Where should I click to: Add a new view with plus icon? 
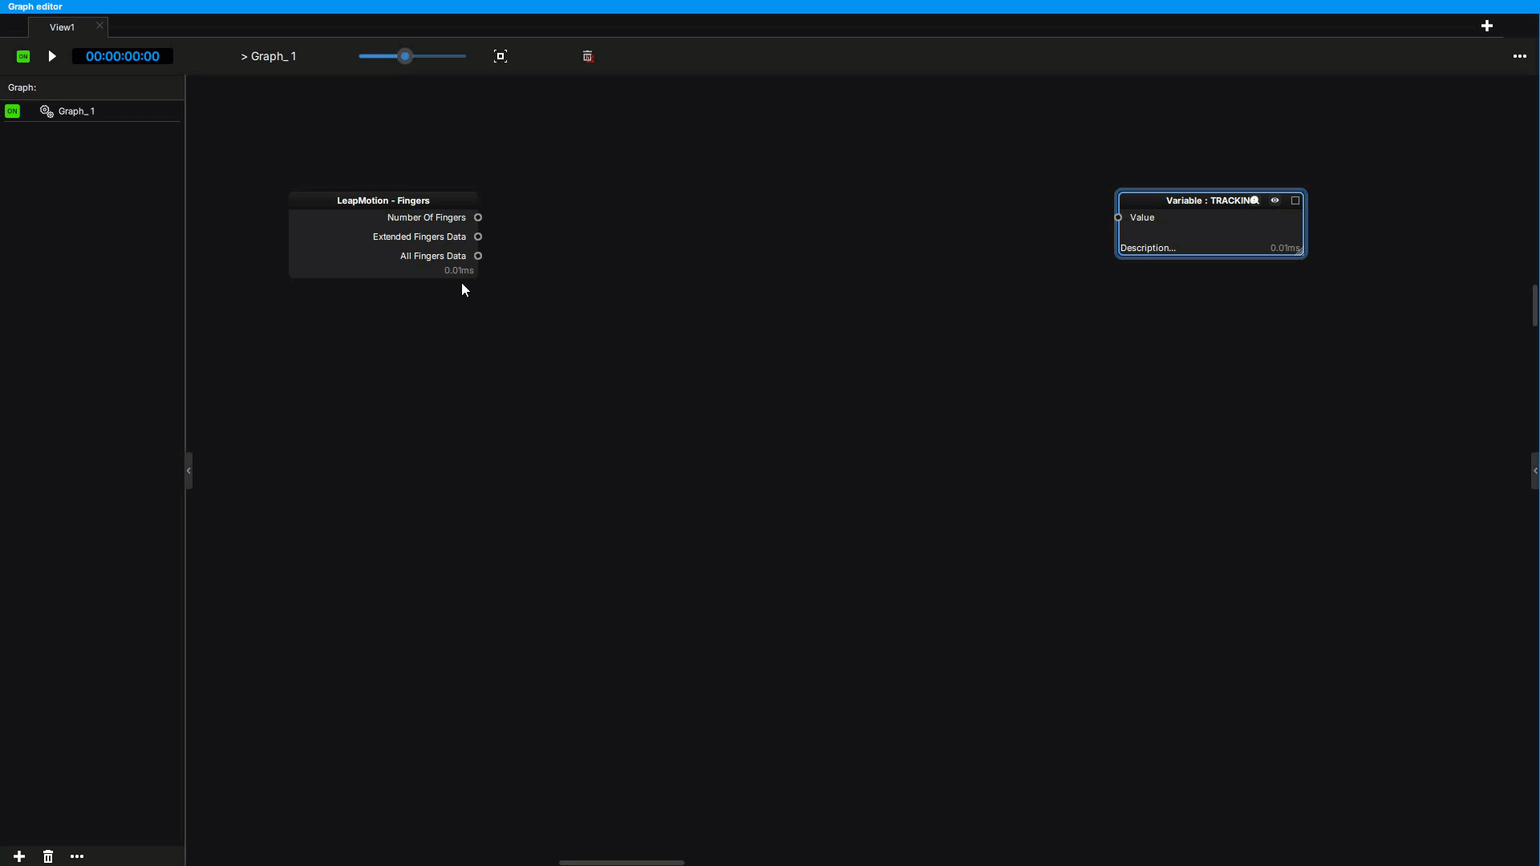point(1487,26)
